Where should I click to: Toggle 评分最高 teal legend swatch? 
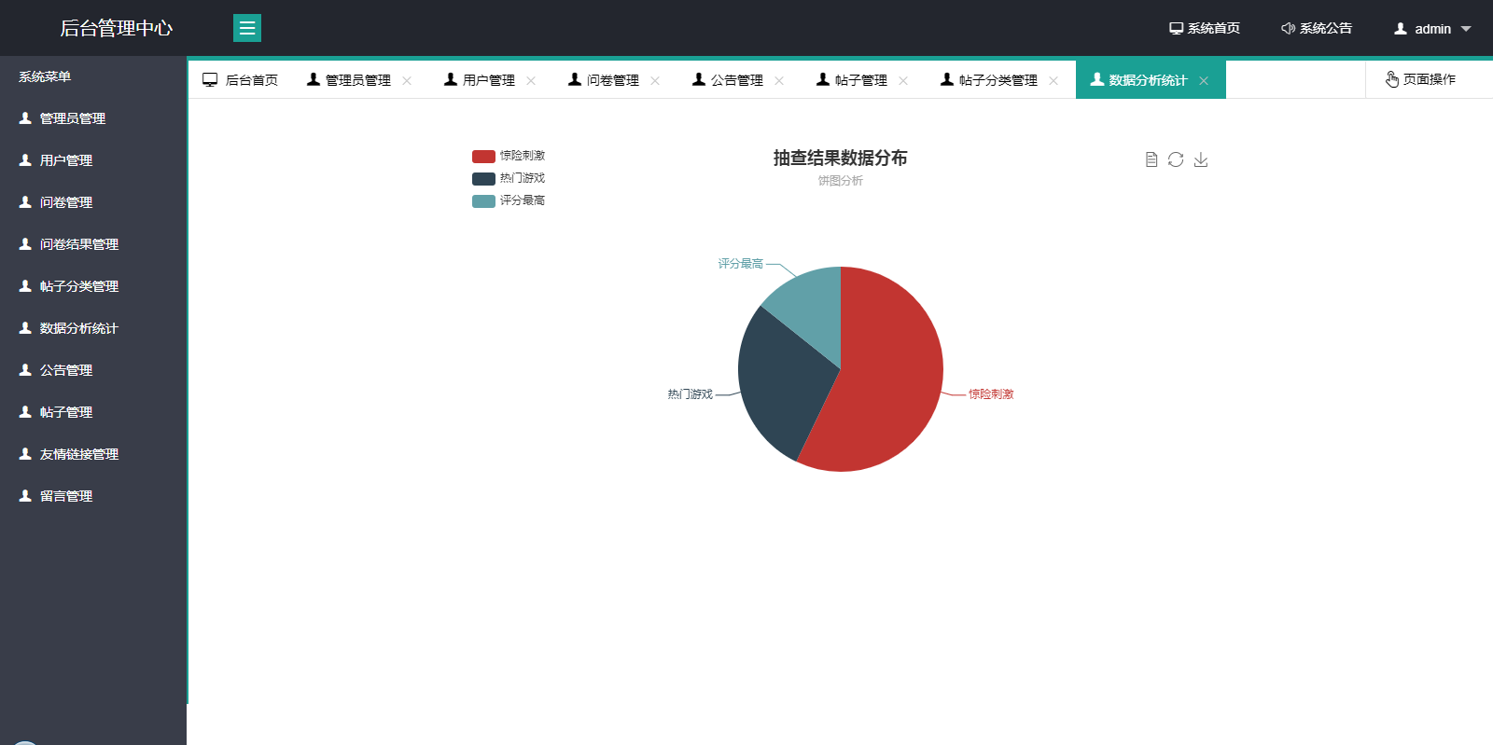point(483,201)
